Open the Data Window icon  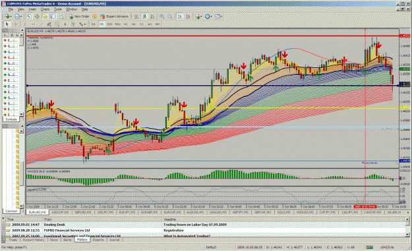(37, 17)
